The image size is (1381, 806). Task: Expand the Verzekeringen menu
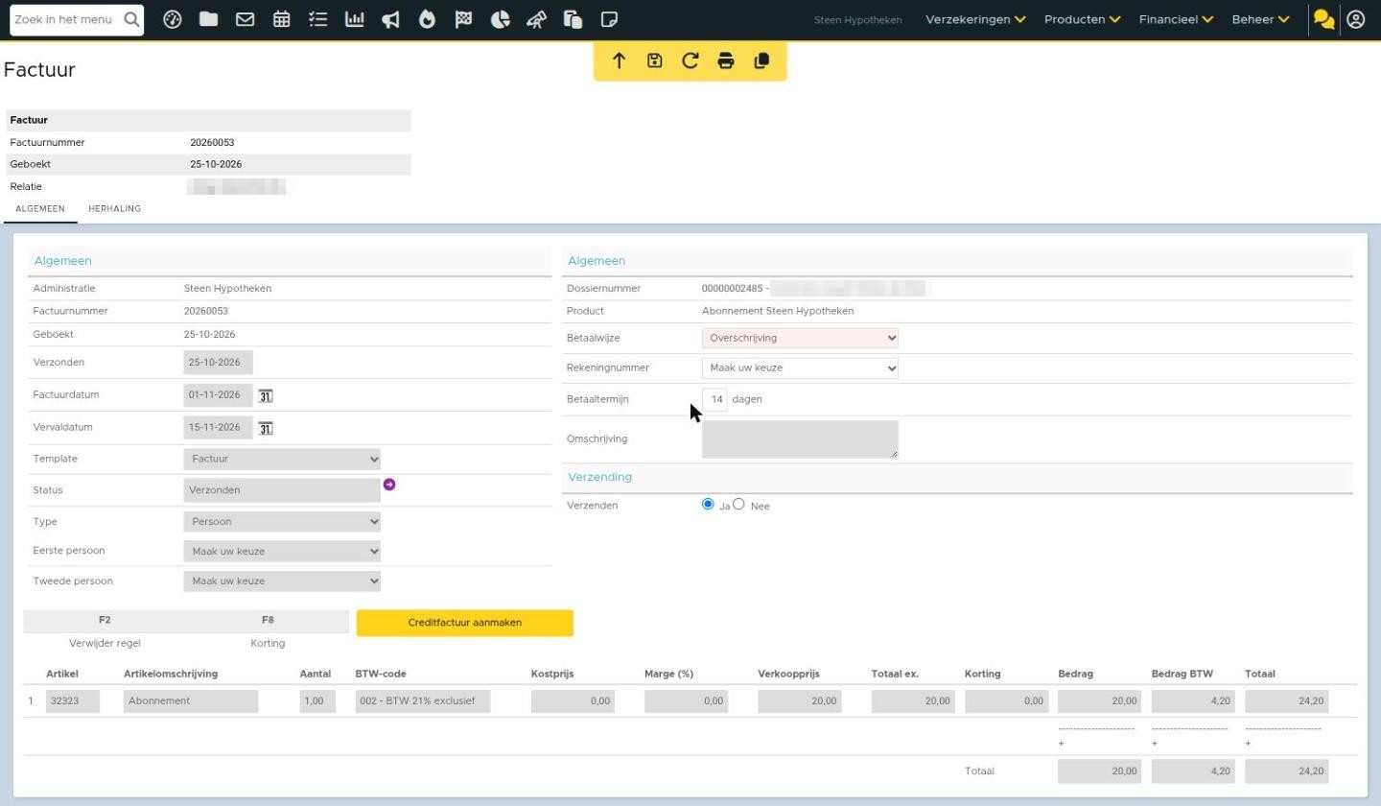tap(975, 19)
